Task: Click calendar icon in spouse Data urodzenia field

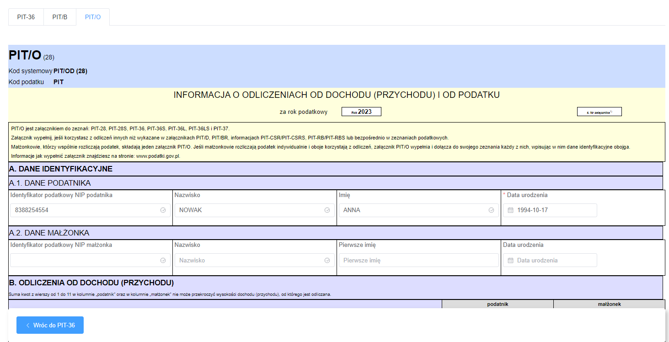Action: click(511, 260)
